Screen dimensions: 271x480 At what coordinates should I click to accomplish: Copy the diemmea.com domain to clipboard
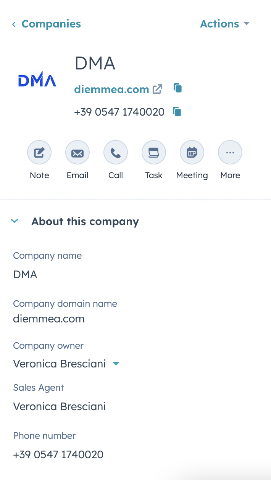coord(177,88)
